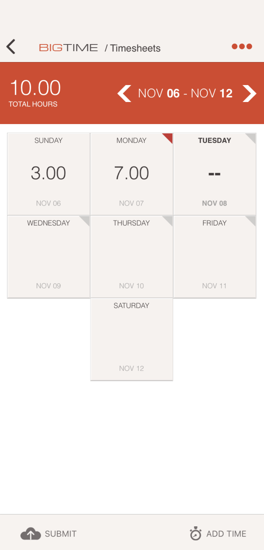Tap the red corner flag on Monday
The height and width of the screenshot is (550, 264).
click(169, 137)
